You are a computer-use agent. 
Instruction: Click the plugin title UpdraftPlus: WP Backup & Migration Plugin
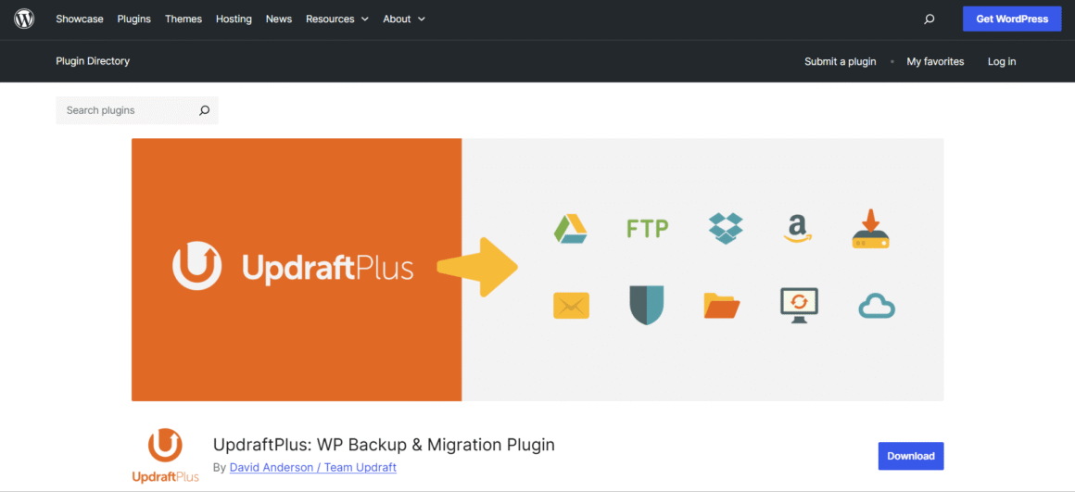pyautogui.click(x=384, y=445)
